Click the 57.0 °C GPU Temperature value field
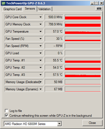 click(54, 32)
